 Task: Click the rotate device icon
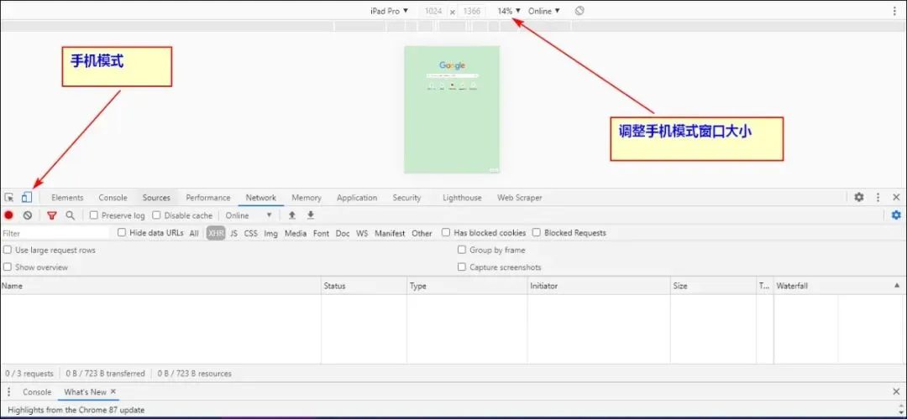coord(579,11)
